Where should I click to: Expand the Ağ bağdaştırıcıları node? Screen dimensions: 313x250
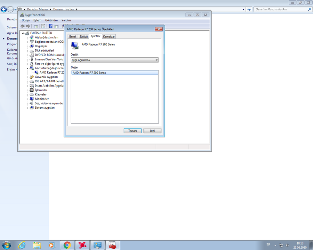click(x=27, y=37)
